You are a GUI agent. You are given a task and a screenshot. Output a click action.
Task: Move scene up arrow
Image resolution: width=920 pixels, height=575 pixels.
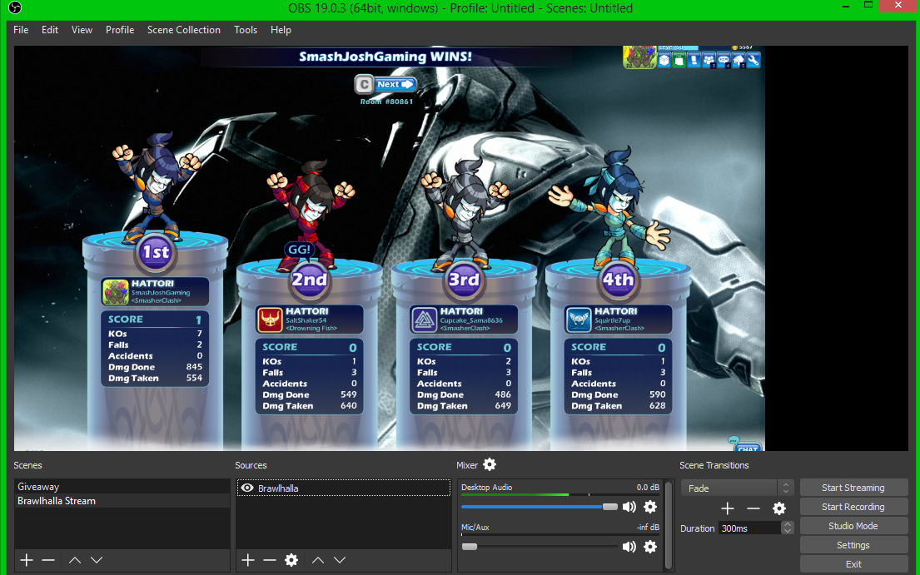point(74,560)
